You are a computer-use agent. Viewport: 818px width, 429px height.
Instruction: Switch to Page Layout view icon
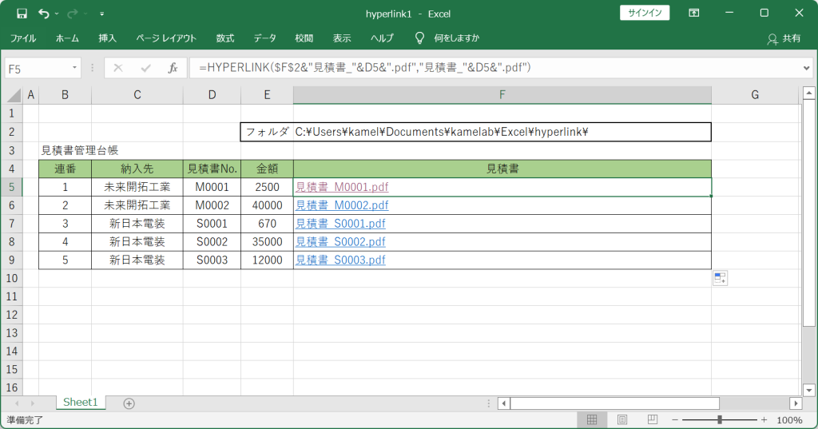click(x=621, y=419)
